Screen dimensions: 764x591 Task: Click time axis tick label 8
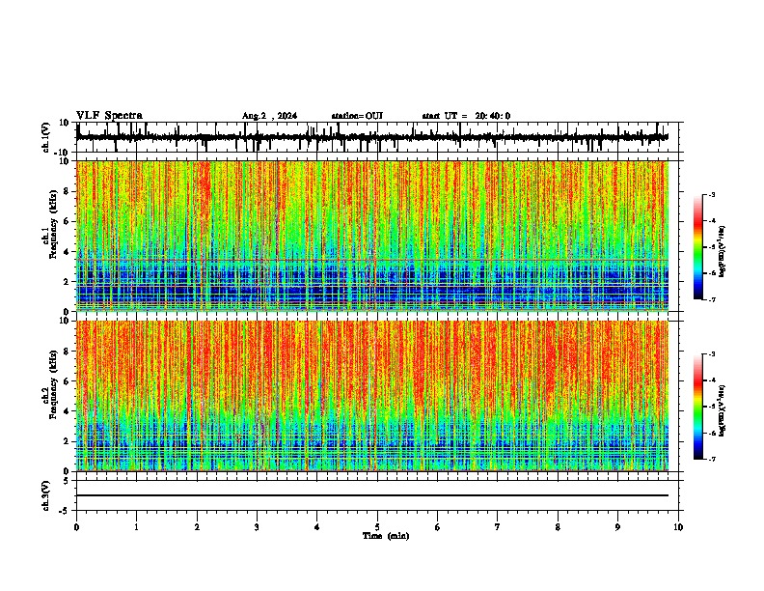(x=558, y=527)
